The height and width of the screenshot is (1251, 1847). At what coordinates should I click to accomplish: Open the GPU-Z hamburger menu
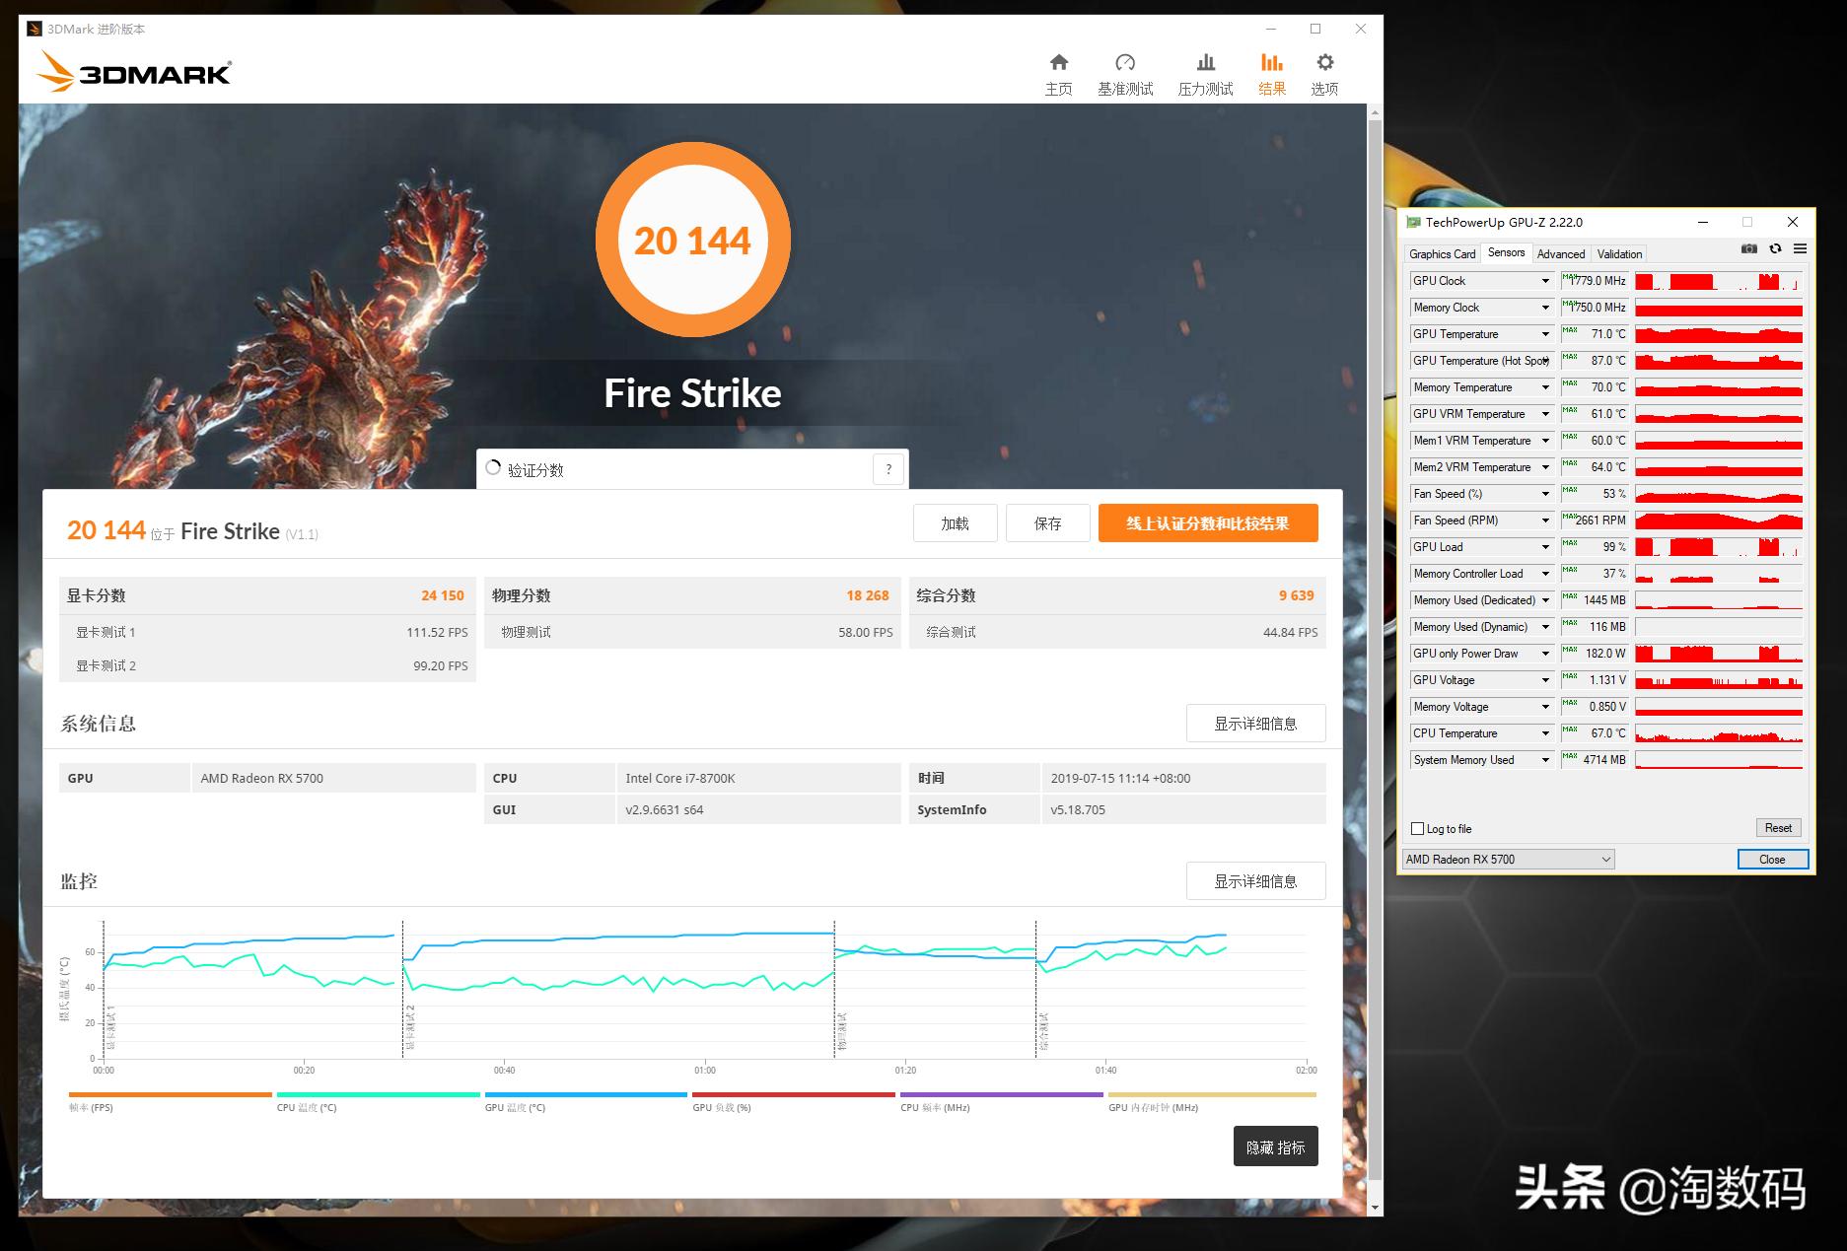point(1800,249)
